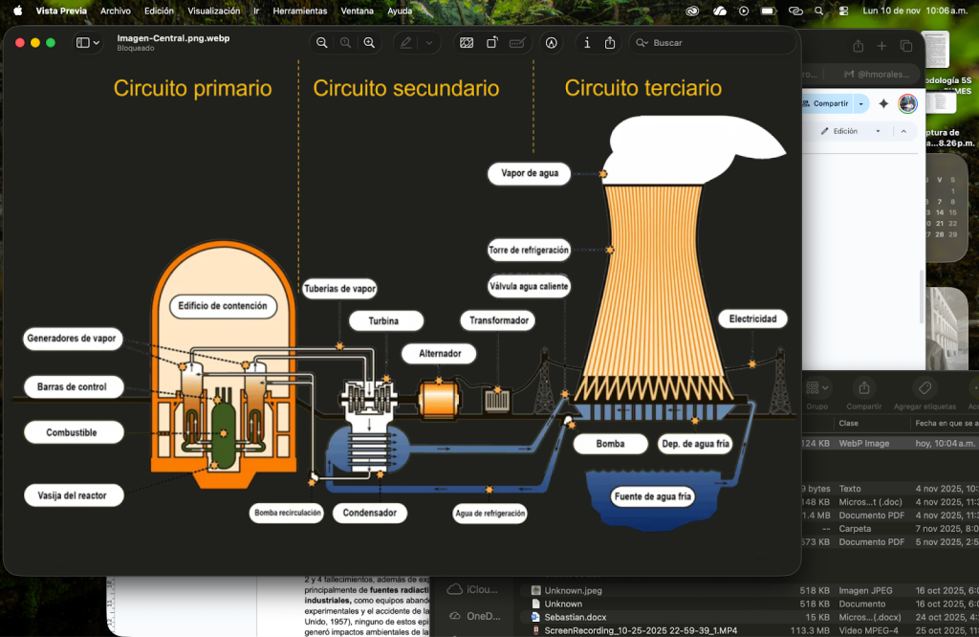
Task: Open the browser tab overview icon
Action: pos(906,46)
